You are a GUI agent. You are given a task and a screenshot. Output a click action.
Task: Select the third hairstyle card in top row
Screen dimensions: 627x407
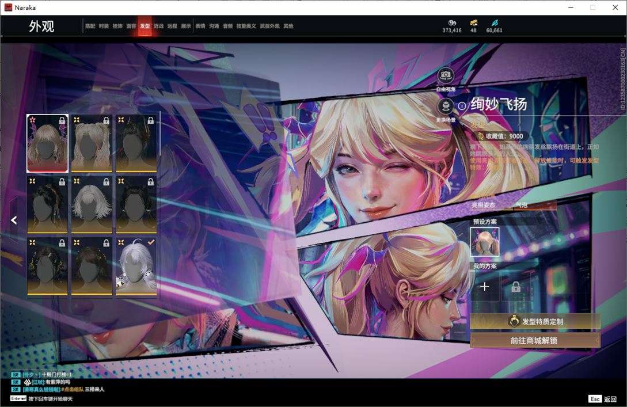(136, 143)
